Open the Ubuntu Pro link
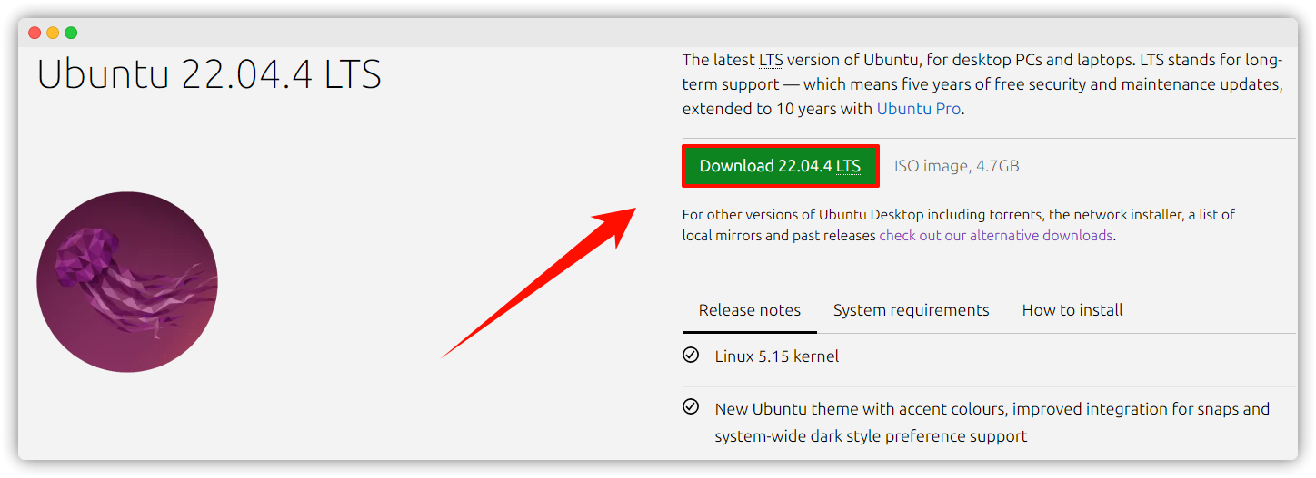 [x=918, y=109]
